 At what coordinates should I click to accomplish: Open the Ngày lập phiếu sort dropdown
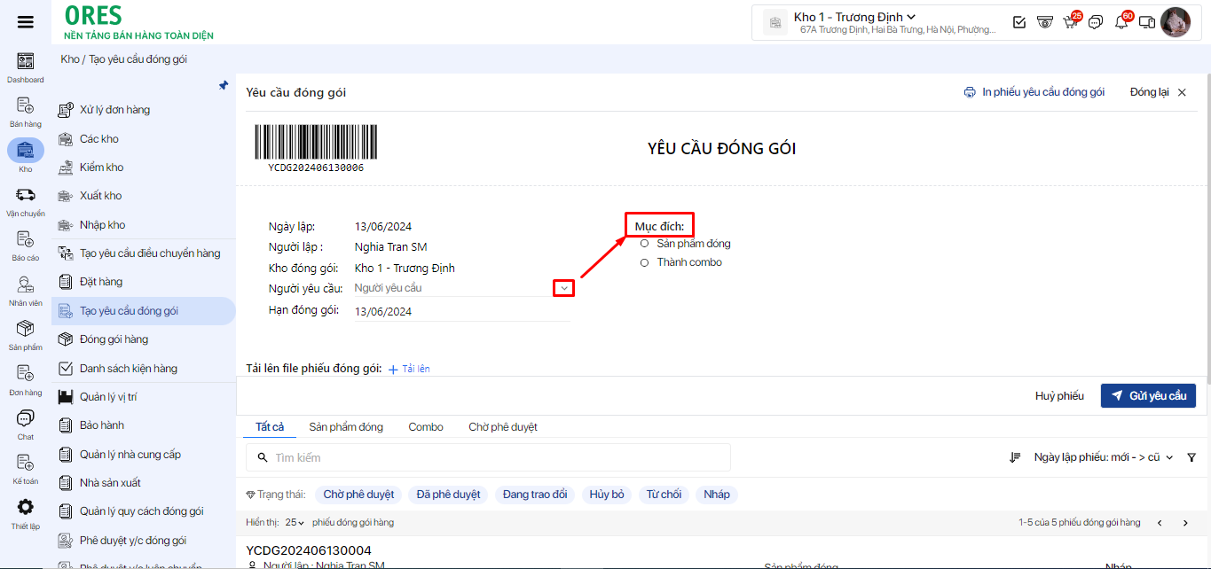pos(1103,457)
